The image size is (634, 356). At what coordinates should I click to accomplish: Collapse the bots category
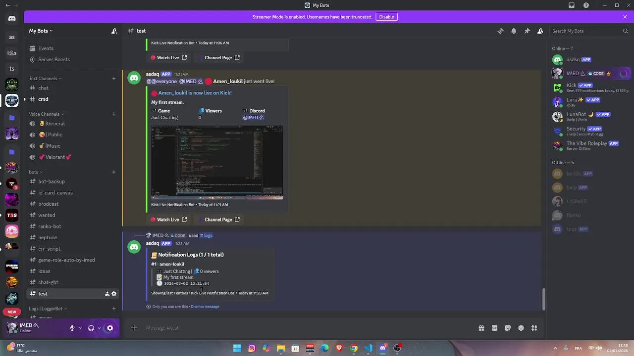[x=36, y=172]
